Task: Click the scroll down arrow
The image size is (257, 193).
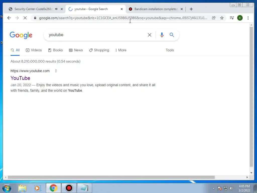Action: pos(251,173)
